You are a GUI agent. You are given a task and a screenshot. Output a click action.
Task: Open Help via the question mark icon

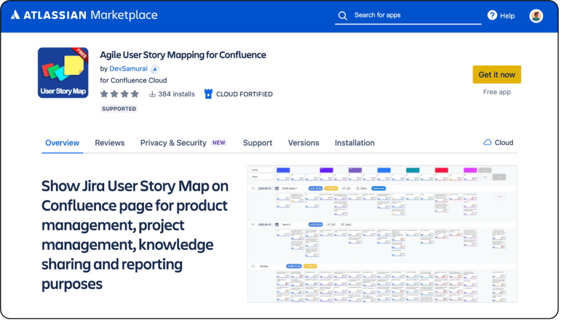click(x=492, y=16)
